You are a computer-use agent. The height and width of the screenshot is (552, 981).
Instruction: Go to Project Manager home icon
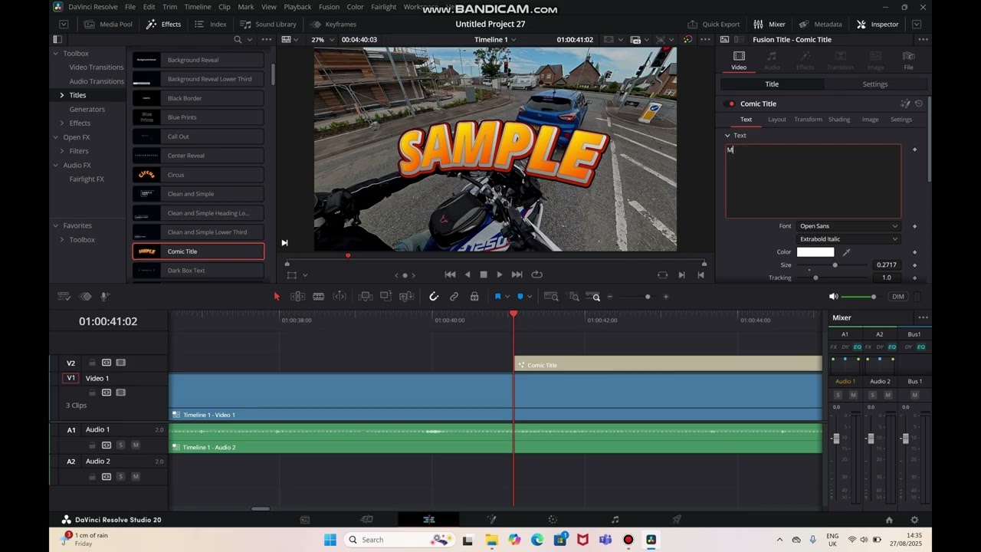(889, 520)
